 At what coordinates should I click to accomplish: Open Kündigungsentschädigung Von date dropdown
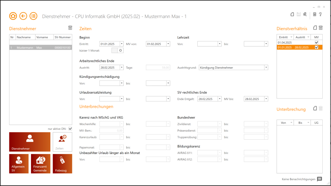pos(122,83)
